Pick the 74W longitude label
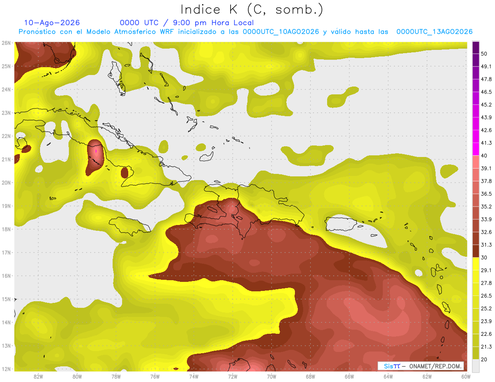The image size is (495, 382). point(193,377)
